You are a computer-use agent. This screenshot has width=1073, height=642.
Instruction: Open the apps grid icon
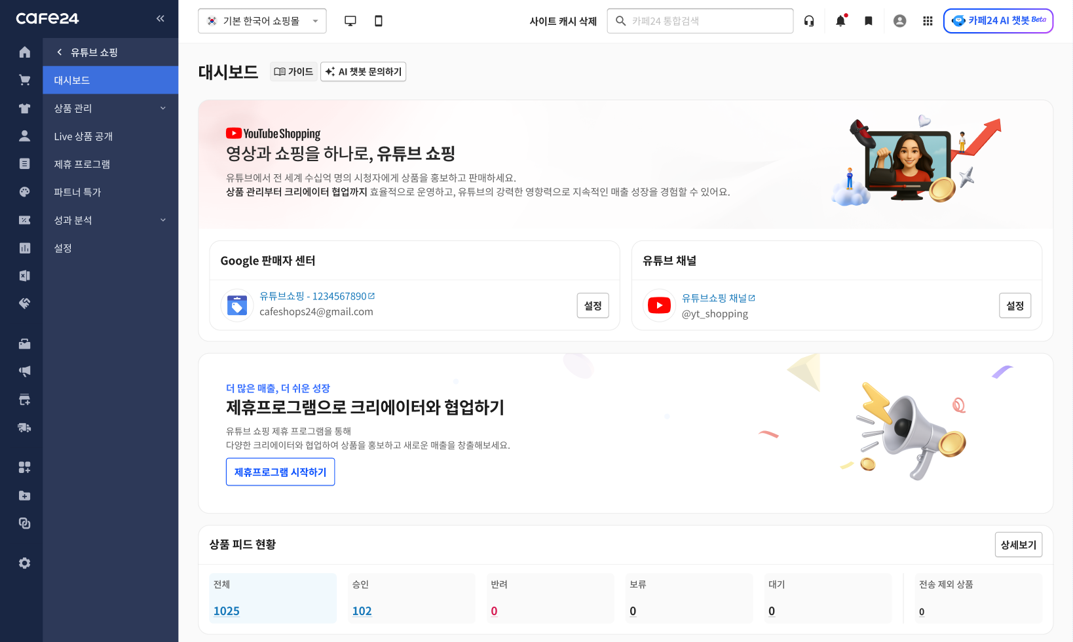click(x=928, y=21)
